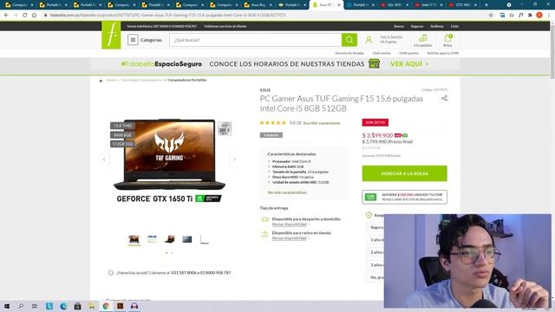Open Windows taskbar search

pyautogui.click(x=21, y=306)
